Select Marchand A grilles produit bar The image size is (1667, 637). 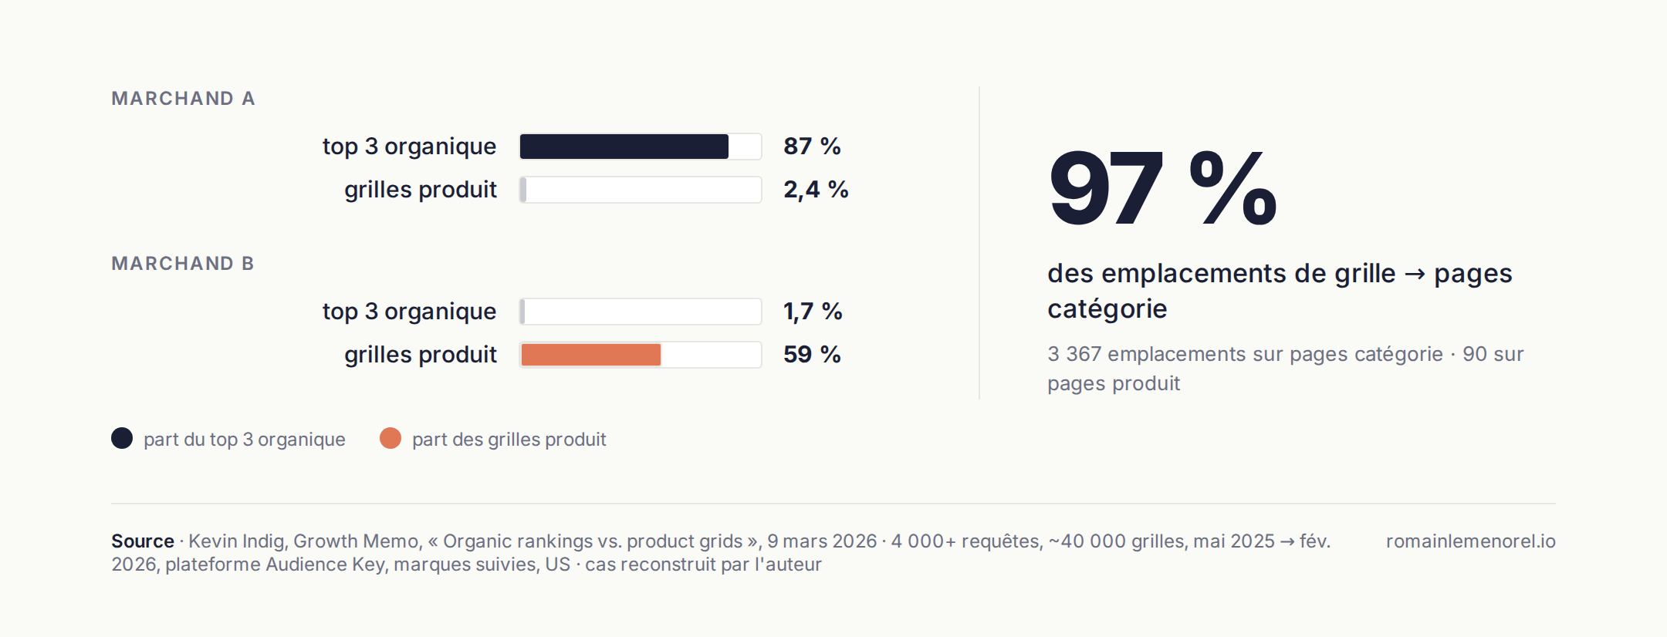point(641,190)
